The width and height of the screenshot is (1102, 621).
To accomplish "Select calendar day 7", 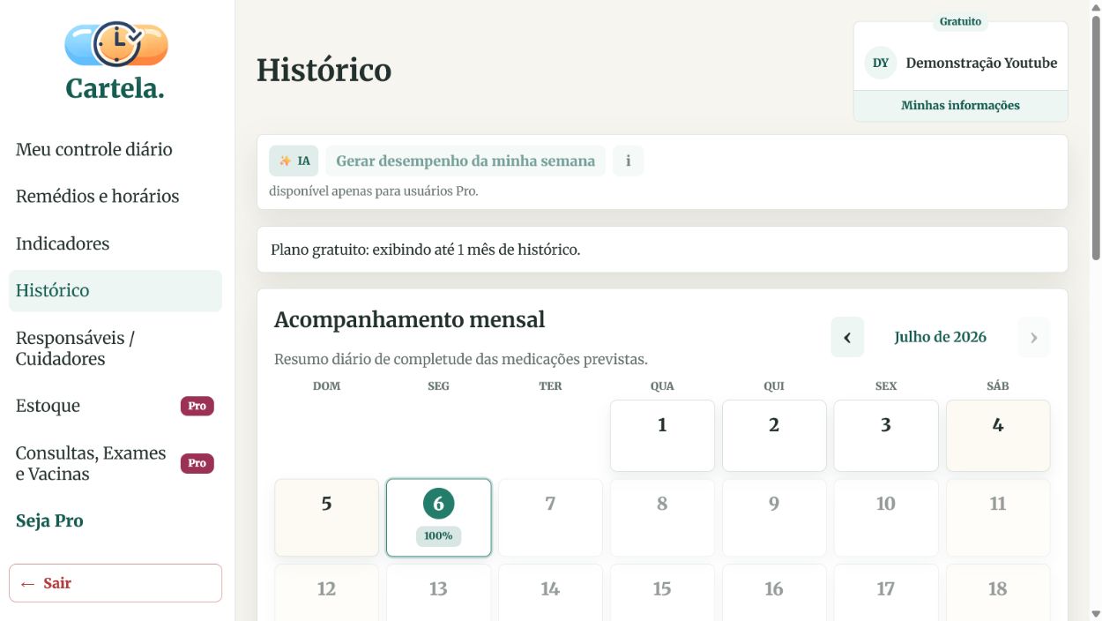I will [550, 518].
